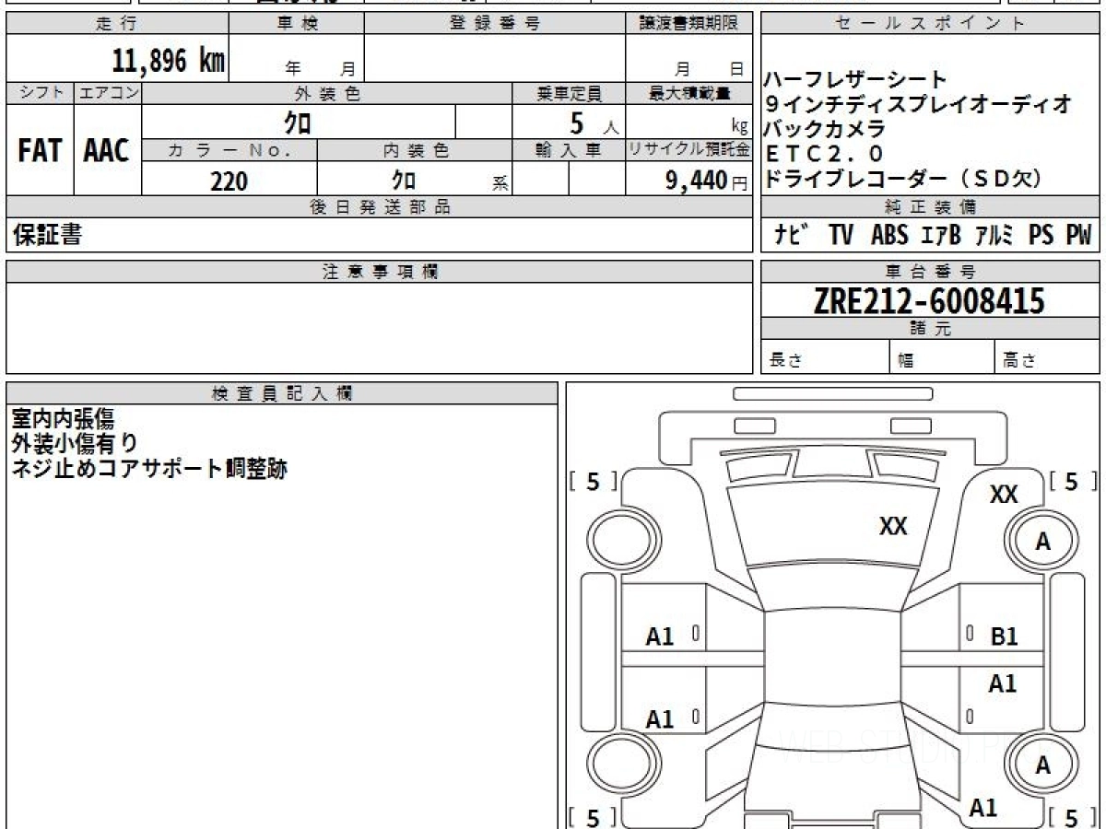The height and width of the screenshot is (829, 1106).
Task: Select the 輸入車 header
Action: 569,150
